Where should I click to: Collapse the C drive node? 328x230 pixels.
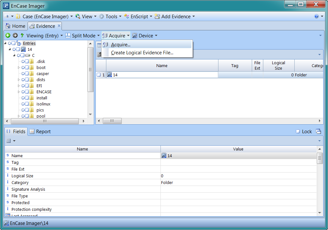tap(14, 56)
